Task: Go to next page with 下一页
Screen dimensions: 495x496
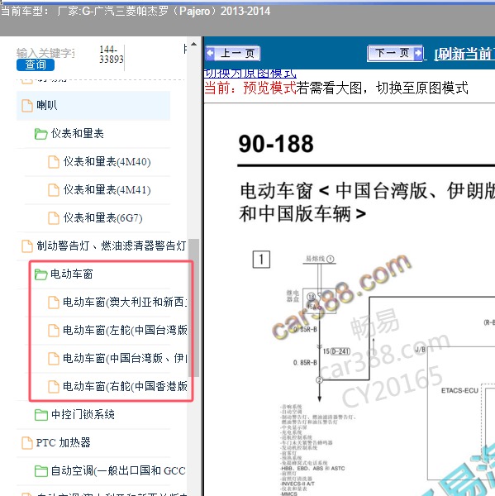Action: coord(395,53)
